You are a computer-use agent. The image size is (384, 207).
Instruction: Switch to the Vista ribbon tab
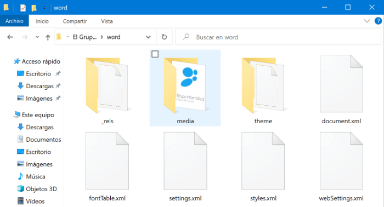click(107, 21)
